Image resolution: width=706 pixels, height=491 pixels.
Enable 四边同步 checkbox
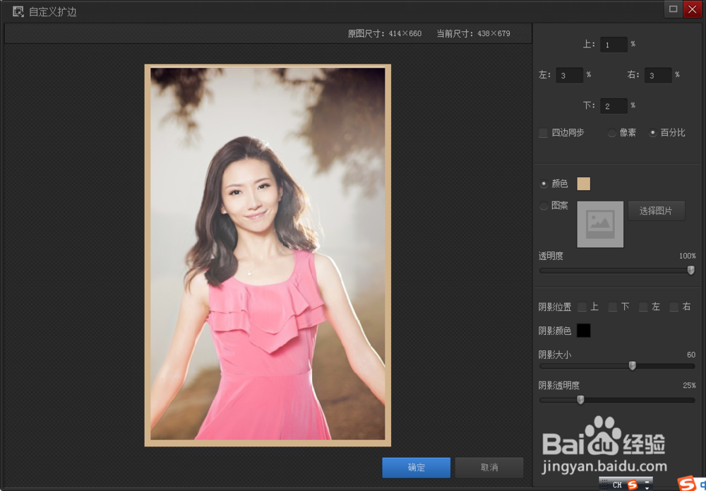[x=544, y=133]
